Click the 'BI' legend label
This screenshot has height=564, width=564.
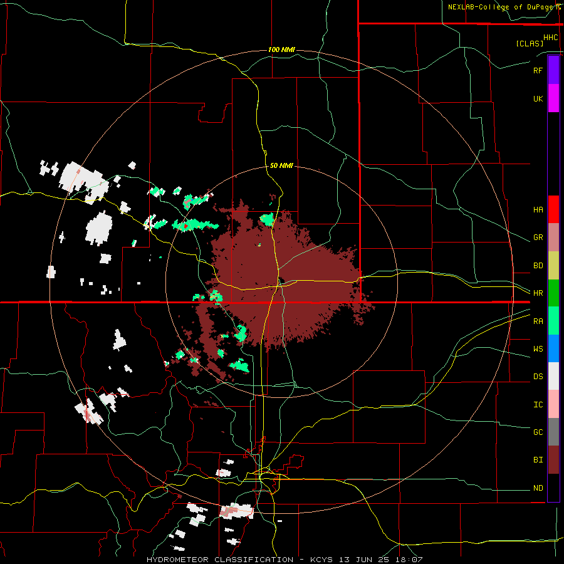click(538, 460)
